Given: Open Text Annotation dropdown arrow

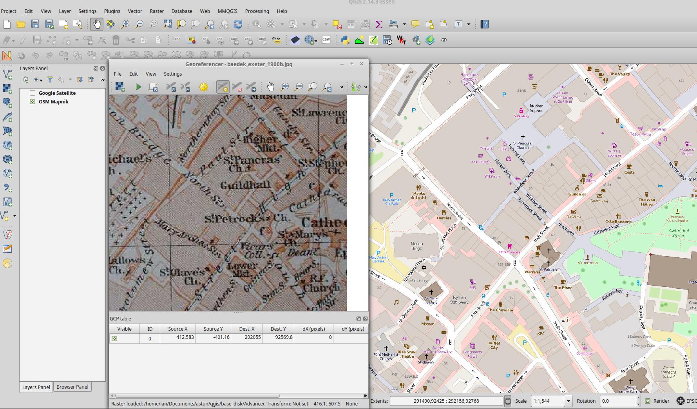Looking at the screenshot, I should (469, 24).
